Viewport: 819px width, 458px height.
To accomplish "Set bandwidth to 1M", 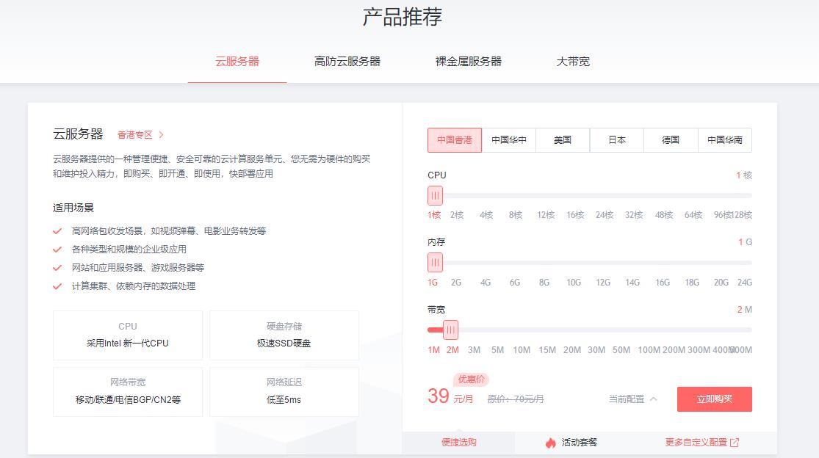I will click(433, 349).
